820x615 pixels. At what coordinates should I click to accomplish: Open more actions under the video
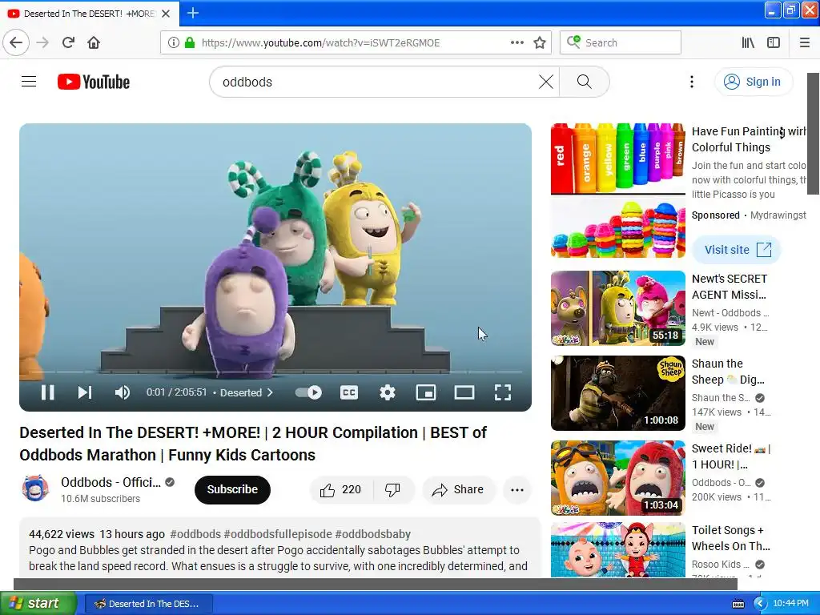tap(517, 489)
